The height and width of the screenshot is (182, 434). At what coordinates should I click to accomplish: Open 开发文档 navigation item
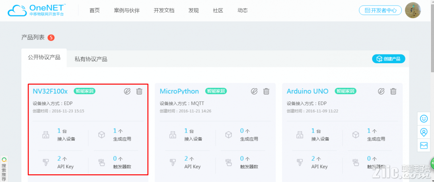pos(164,10)
